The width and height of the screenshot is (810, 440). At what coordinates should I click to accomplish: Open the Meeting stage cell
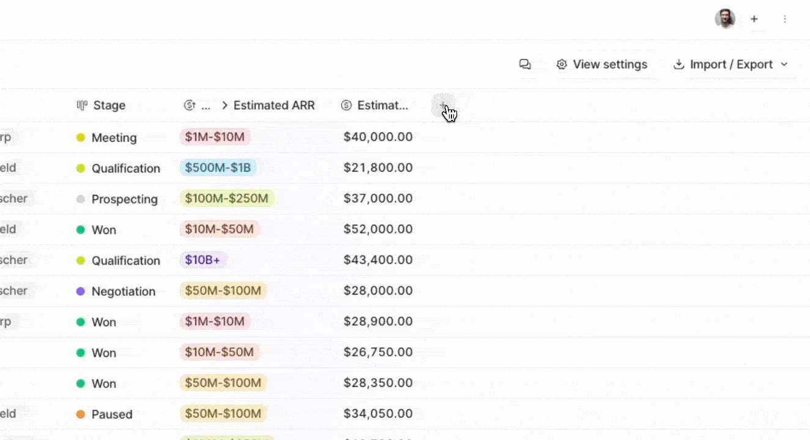[114, 137]
